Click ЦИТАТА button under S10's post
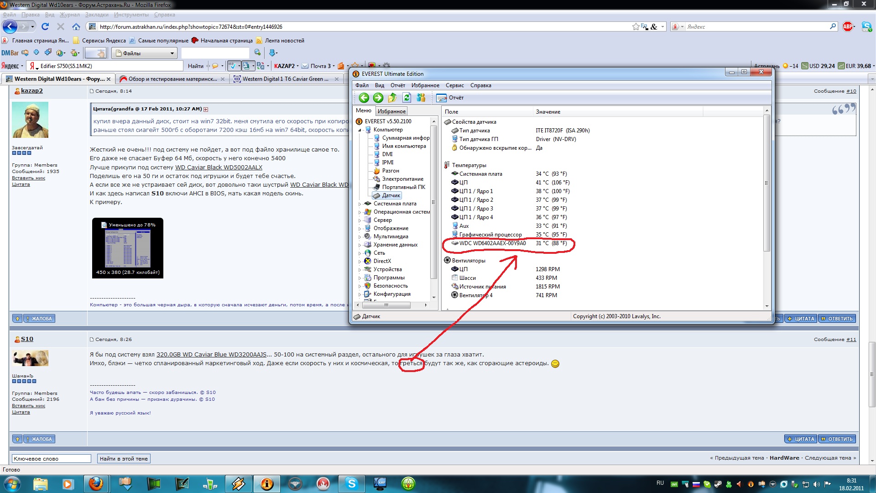This screenshot has height=493, width=876. [x=801, y=439]
